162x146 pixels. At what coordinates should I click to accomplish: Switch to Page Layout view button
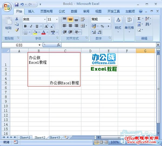coord(101,142)
